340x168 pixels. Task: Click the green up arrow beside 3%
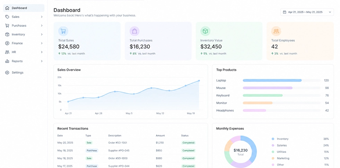[x=272, y=54]
